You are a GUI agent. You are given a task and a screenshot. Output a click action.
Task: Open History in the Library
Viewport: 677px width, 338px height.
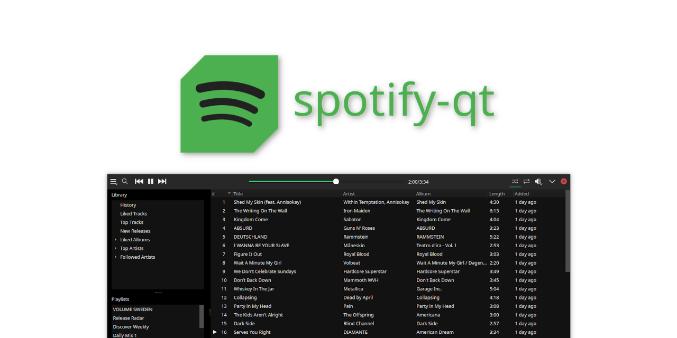[128, 205]
